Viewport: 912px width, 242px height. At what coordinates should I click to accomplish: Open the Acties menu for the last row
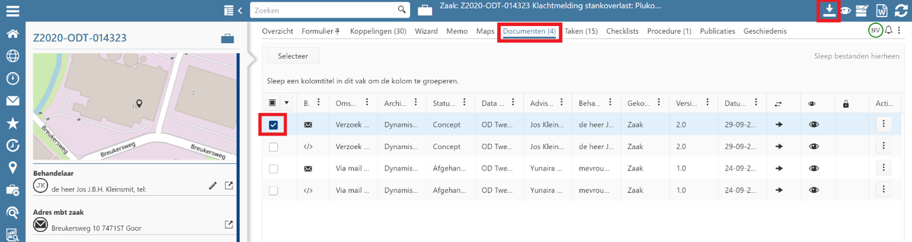coord(884,190)
